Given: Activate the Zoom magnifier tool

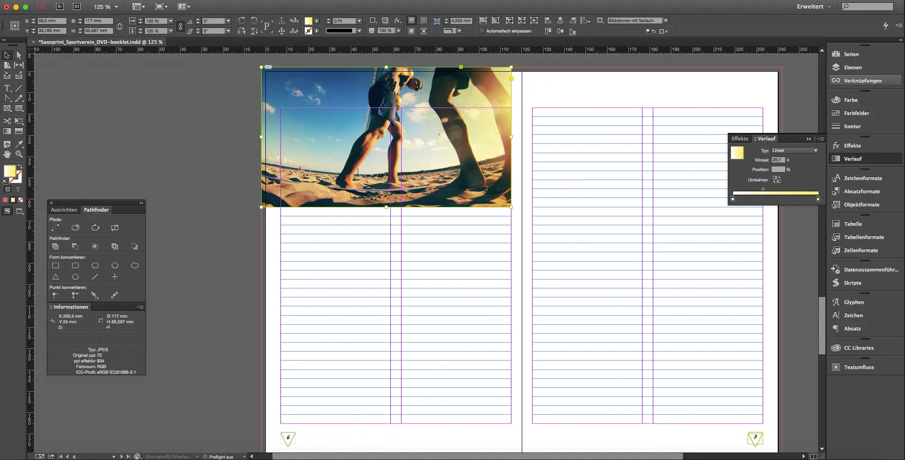Looking at the screenshot, I should point(19,154).
